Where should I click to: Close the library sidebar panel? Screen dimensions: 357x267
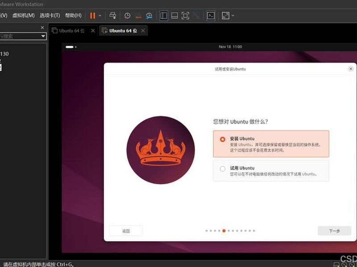coord(42,28)
